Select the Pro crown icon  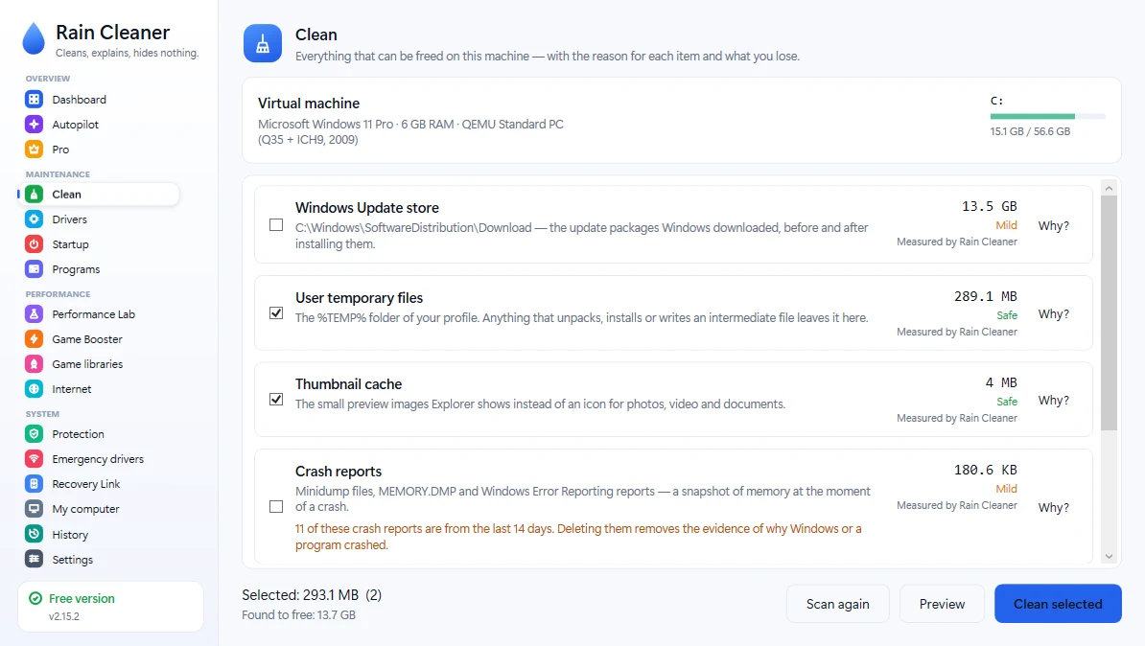point(35,149)
